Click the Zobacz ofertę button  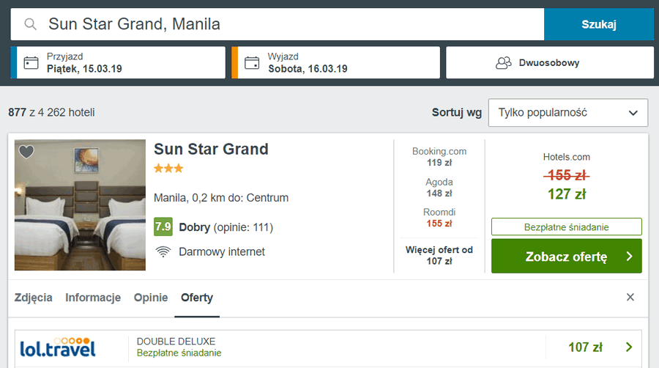[x=566, y=257]
